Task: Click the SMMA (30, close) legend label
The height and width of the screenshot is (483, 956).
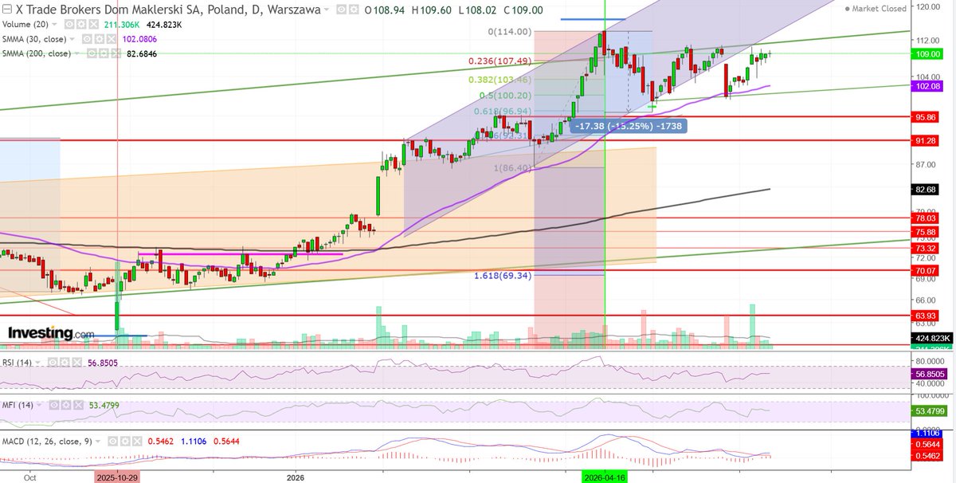Action: point(35,38)
